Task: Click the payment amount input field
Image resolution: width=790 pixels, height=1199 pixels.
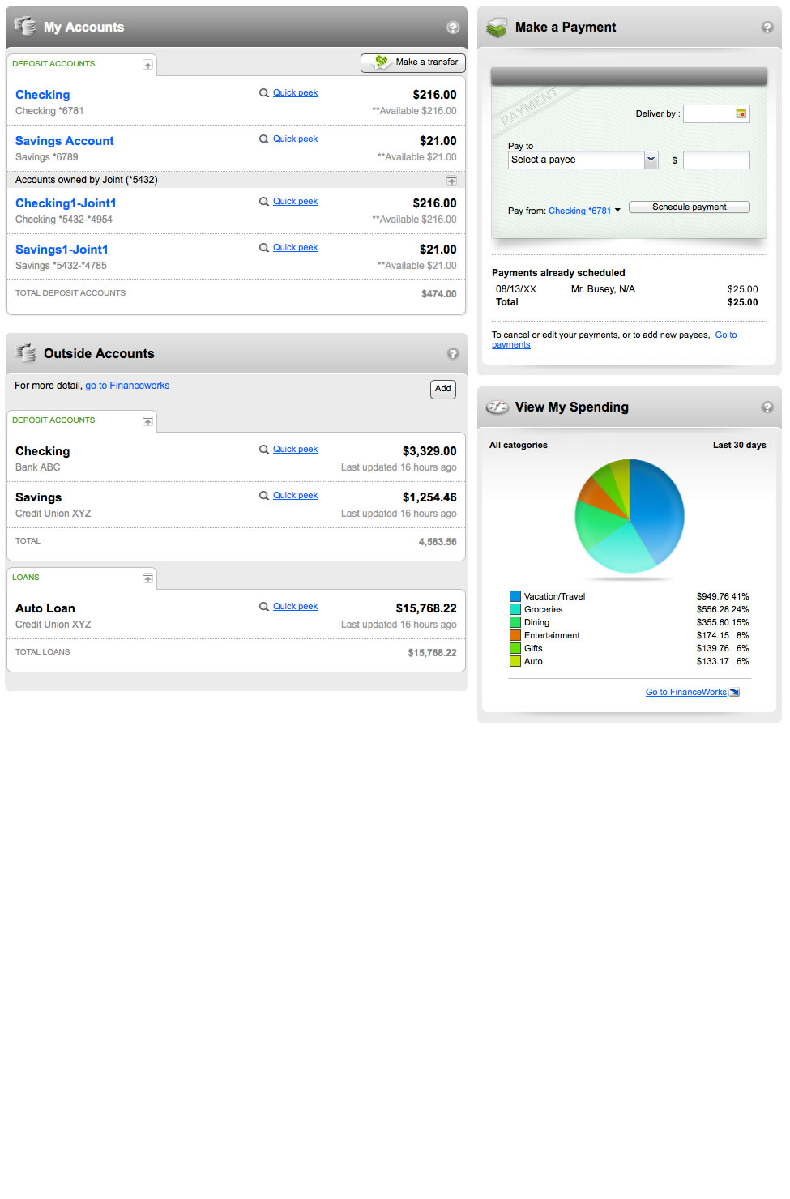Action: (716, 160)
